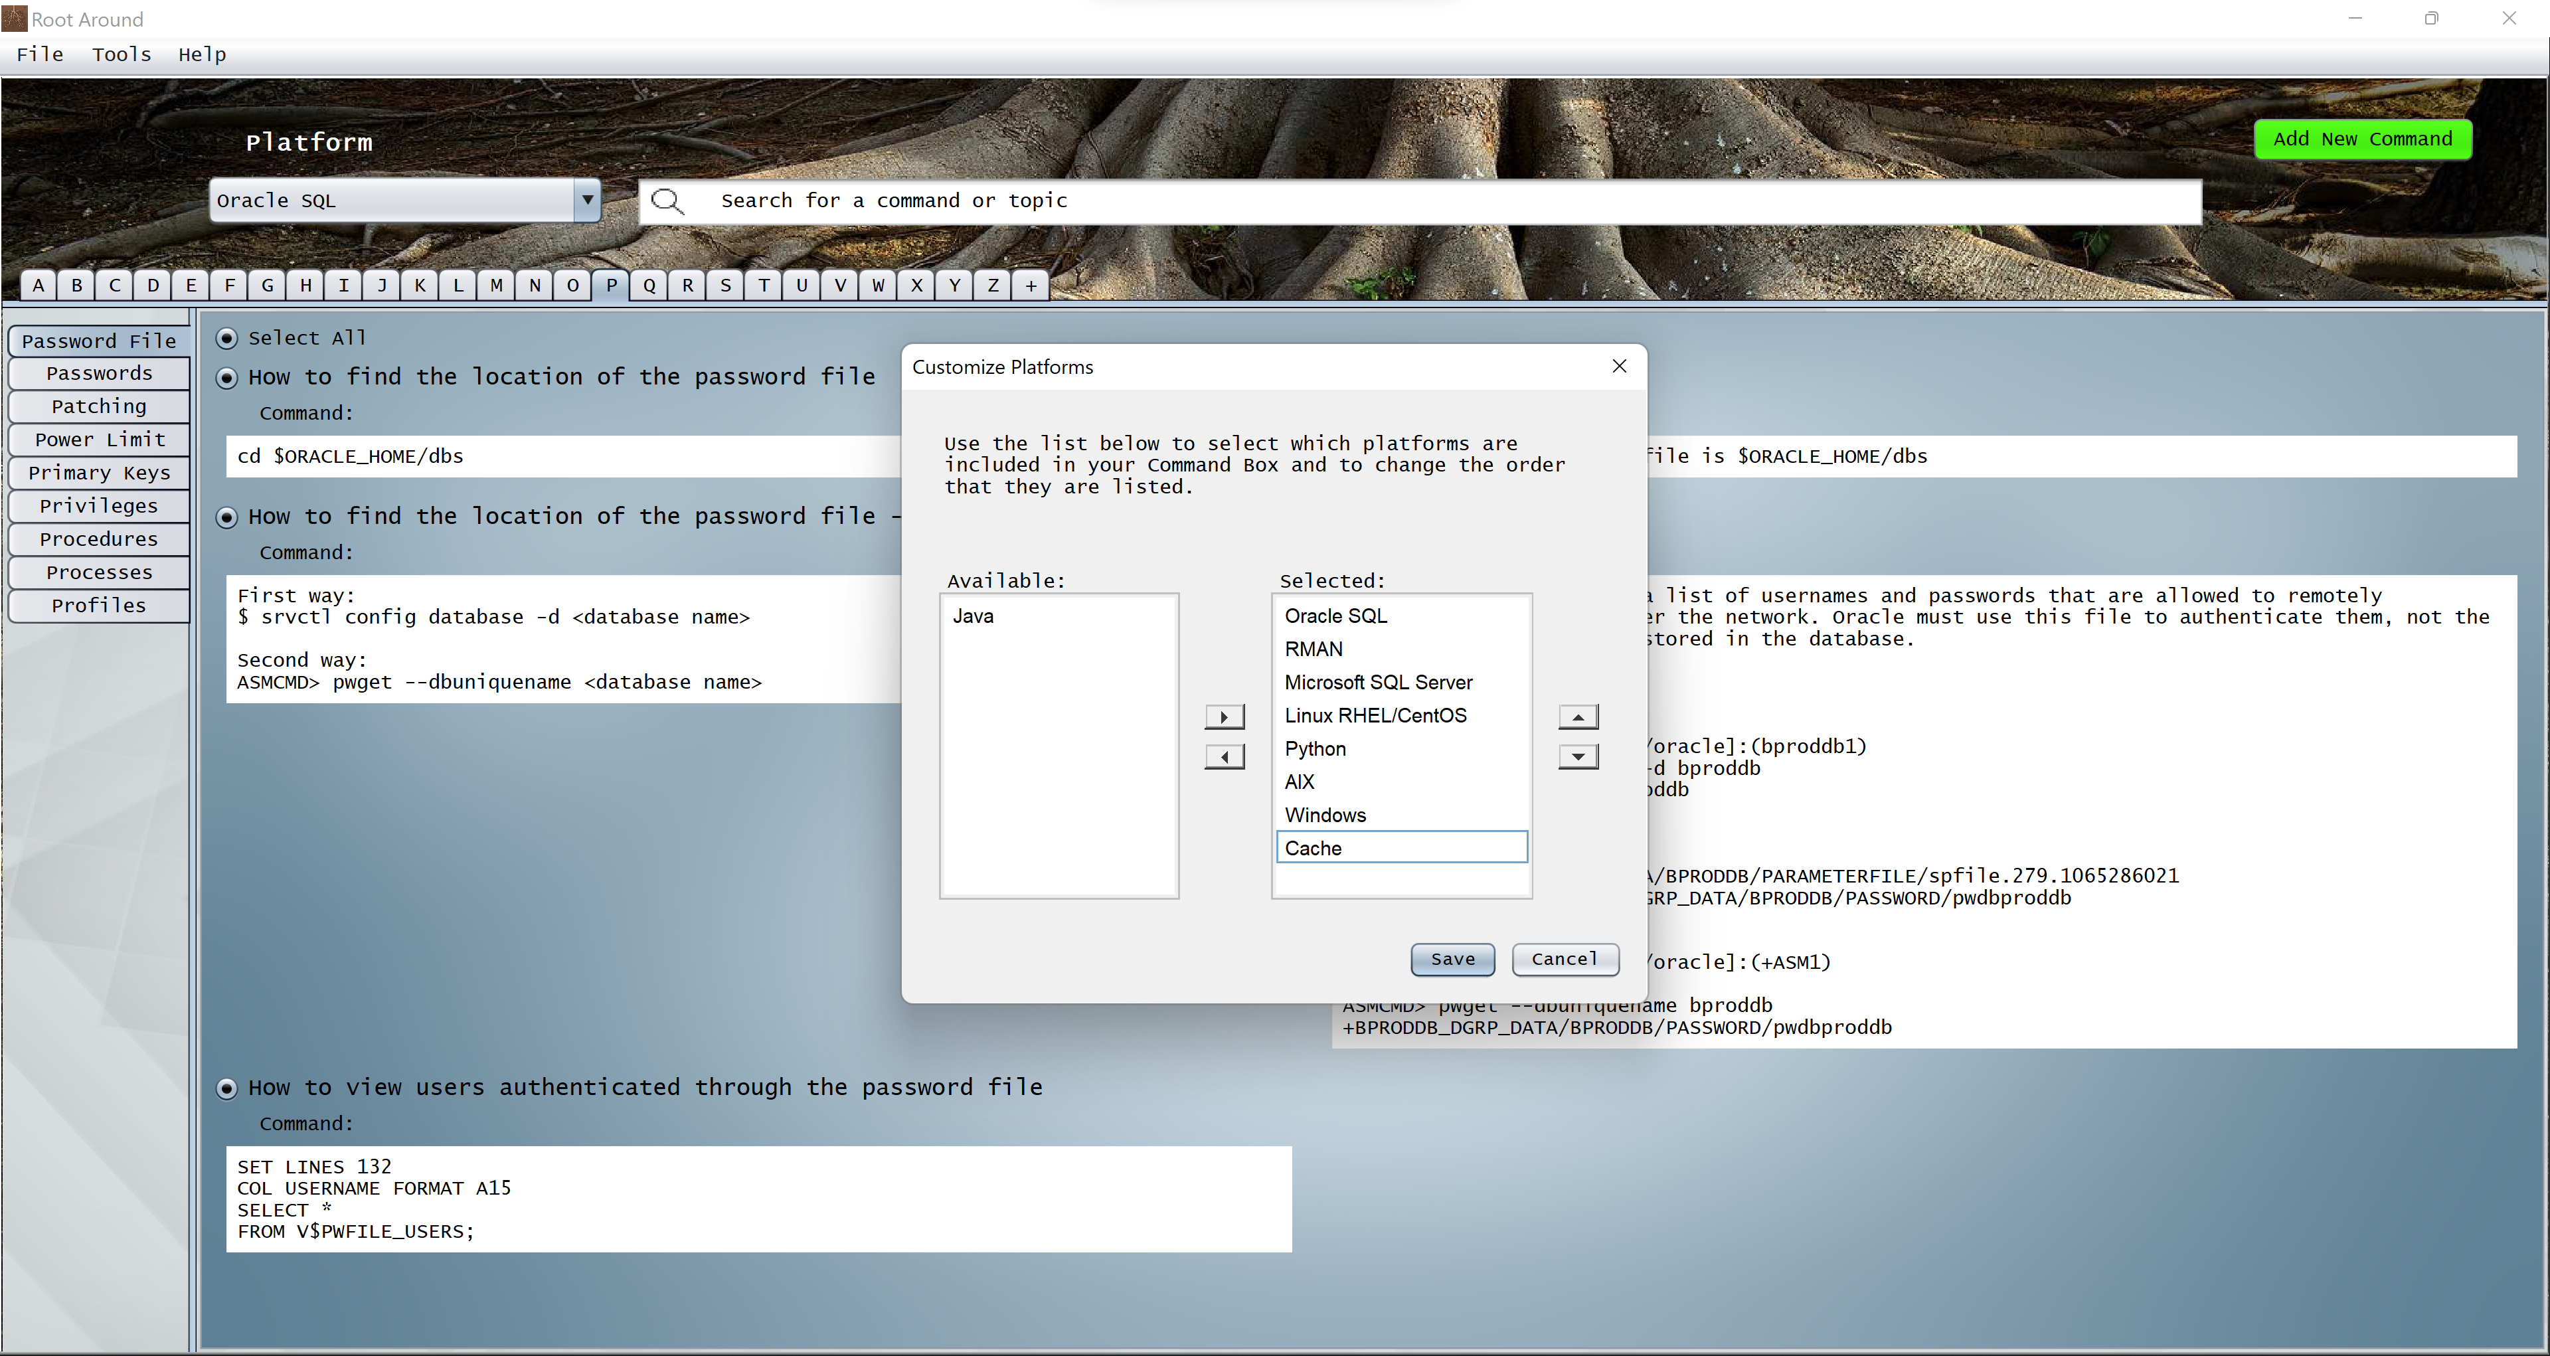
Task: Select the letter D tab
Action: point(153,286)
